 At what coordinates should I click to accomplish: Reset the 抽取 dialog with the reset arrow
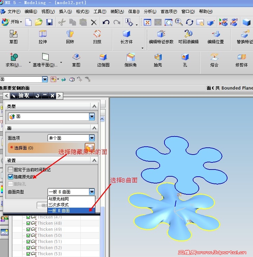[x=37, y=96]
